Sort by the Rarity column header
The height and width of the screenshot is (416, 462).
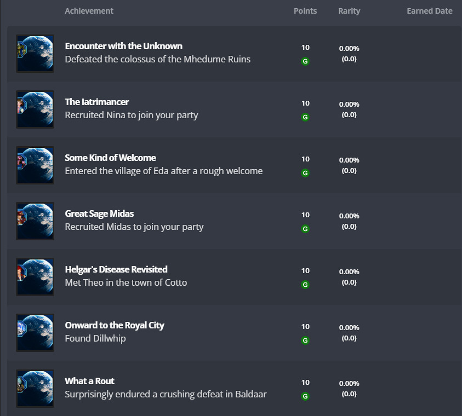pyautogui.click(x=349, y=11)
